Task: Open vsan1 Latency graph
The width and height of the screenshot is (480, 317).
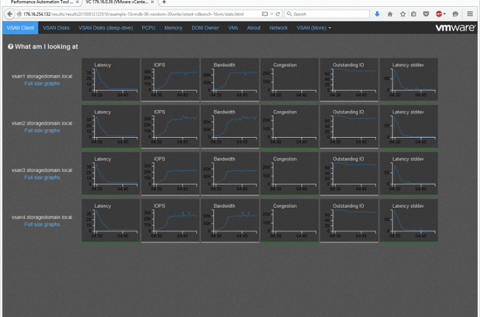Action: (x=111, y=79)
